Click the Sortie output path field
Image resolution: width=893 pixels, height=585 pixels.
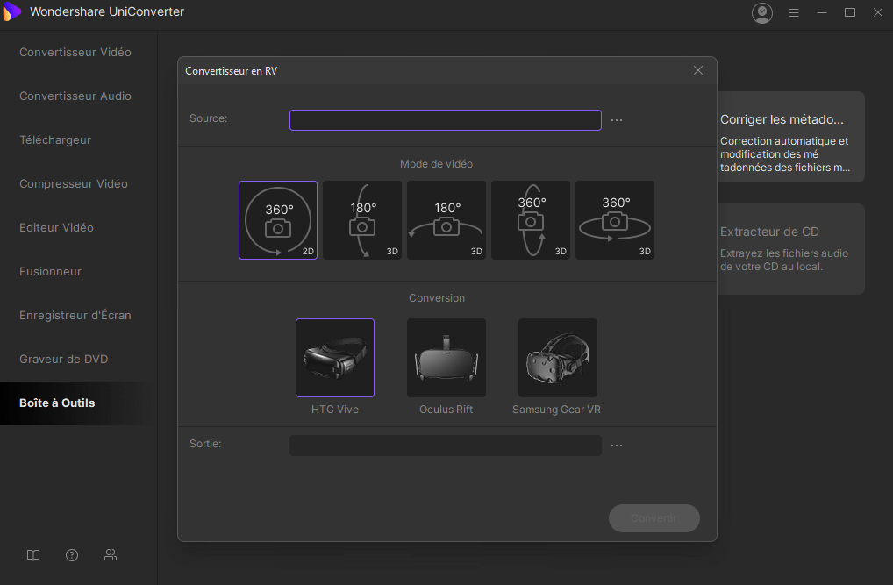coord(445,446)
